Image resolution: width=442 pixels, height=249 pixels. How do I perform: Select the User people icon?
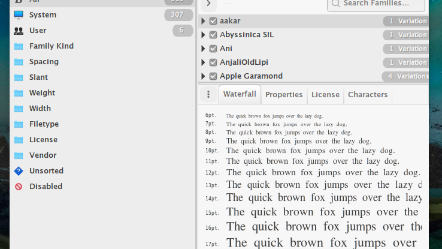(19, 31)
